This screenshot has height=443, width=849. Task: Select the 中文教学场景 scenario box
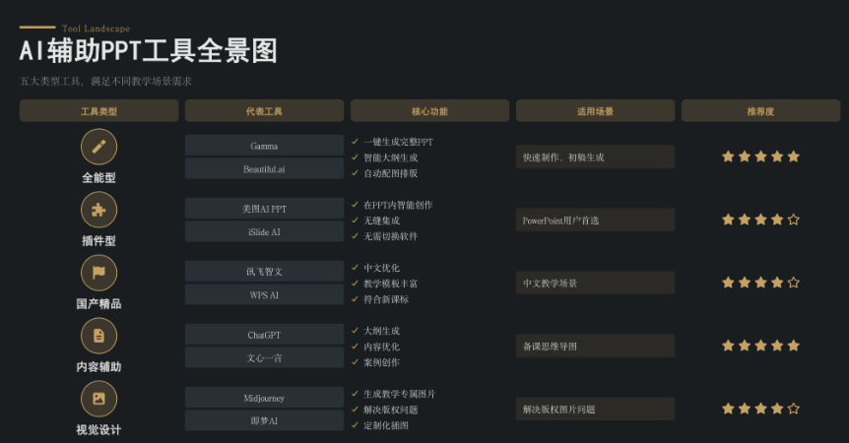(595, 284)
